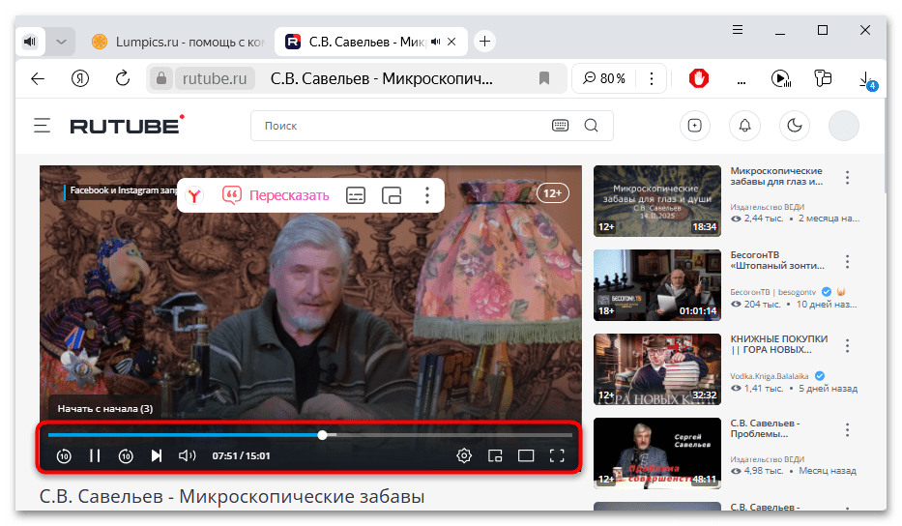The image size is (902, 526).
Task: Open the on-screen keyboard in search
Action: coord(560,126)
